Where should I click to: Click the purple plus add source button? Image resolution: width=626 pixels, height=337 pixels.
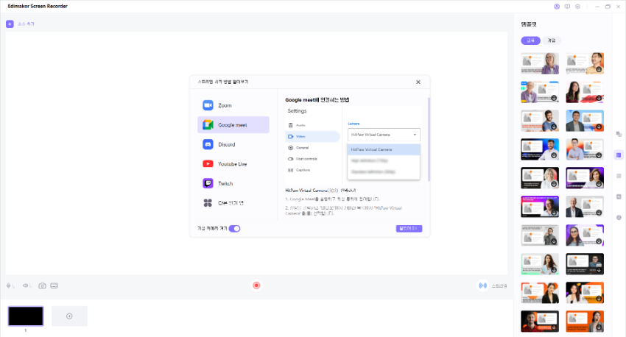(10, 24)
